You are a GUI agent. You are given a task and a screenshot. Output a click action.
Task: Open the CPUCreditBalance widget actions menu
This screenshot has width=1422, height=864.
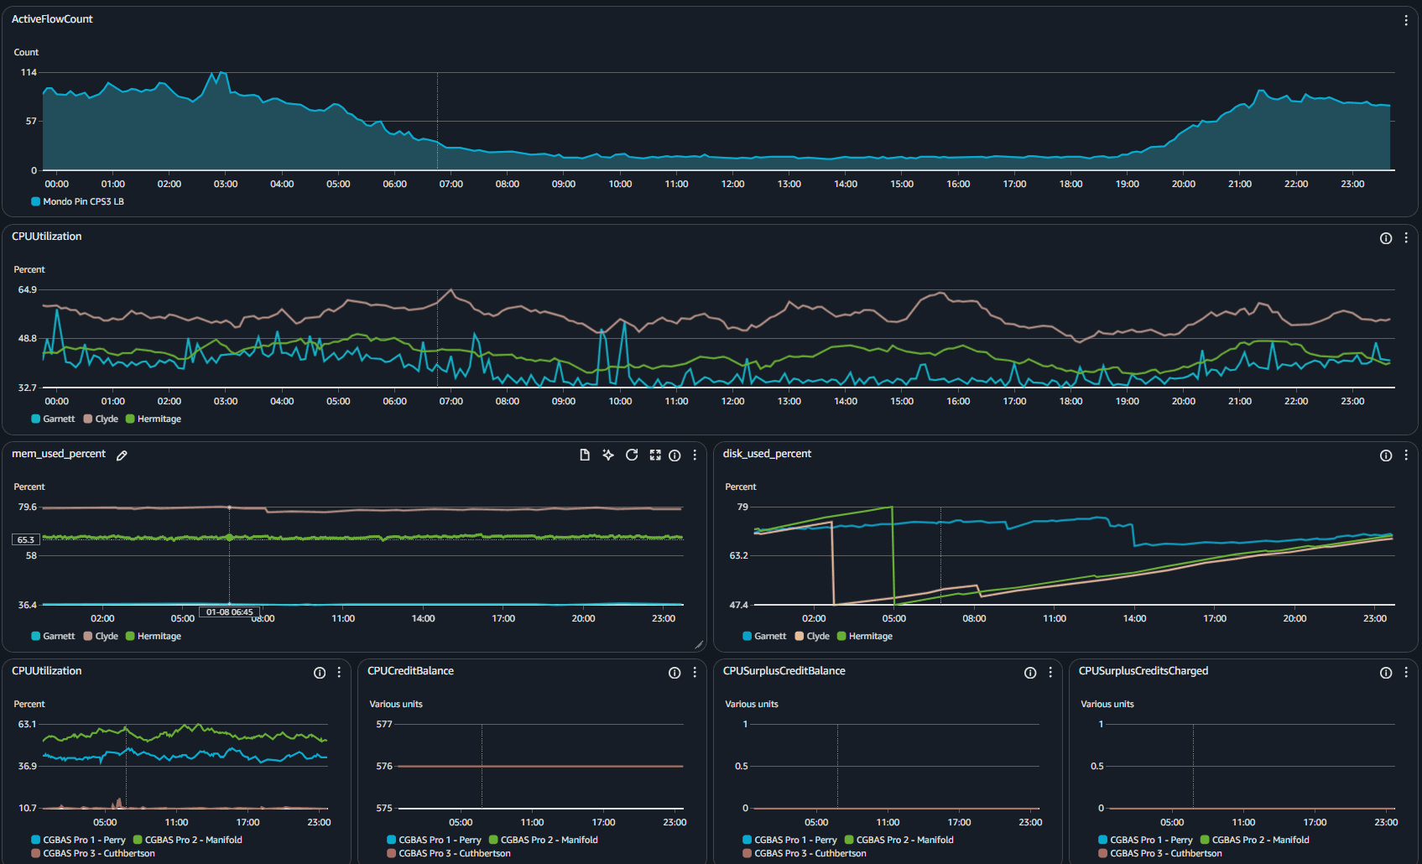click(695, 673)
